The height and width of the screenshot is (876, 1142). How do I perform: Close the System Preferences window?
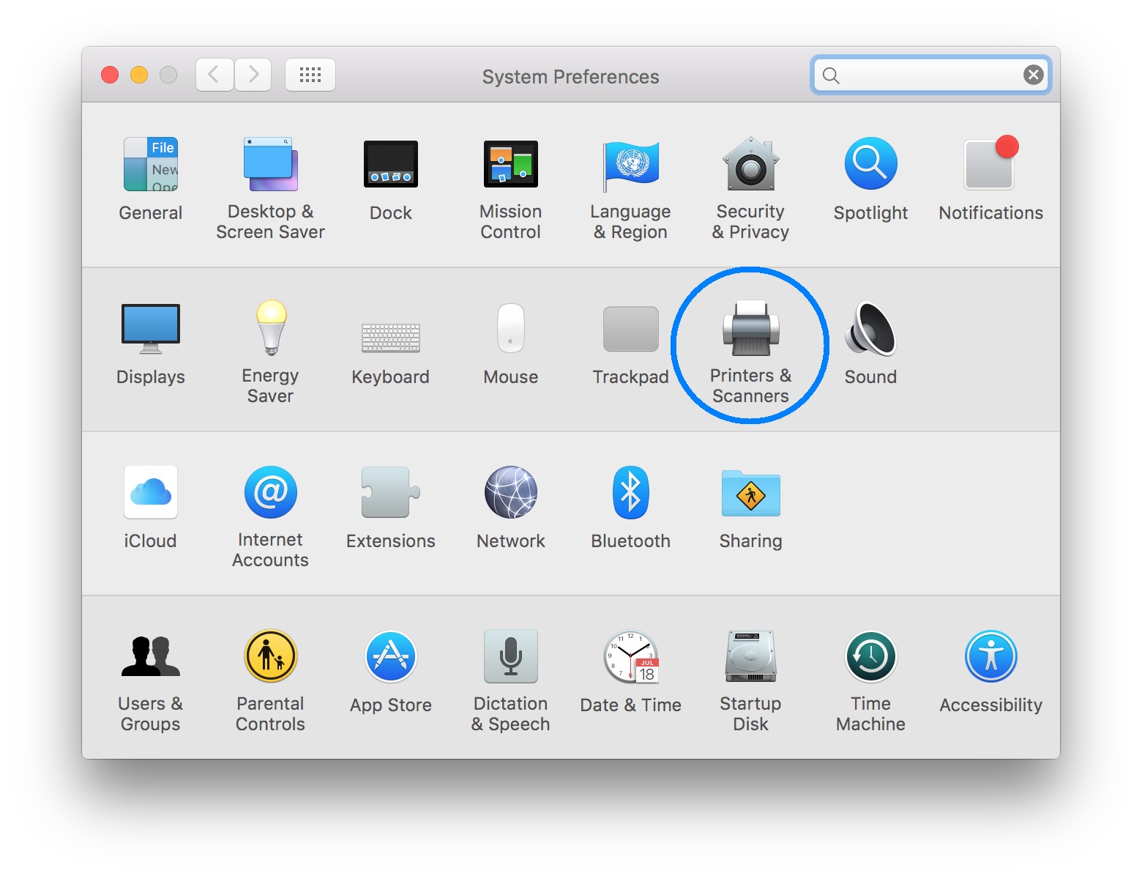pos(110,75)
